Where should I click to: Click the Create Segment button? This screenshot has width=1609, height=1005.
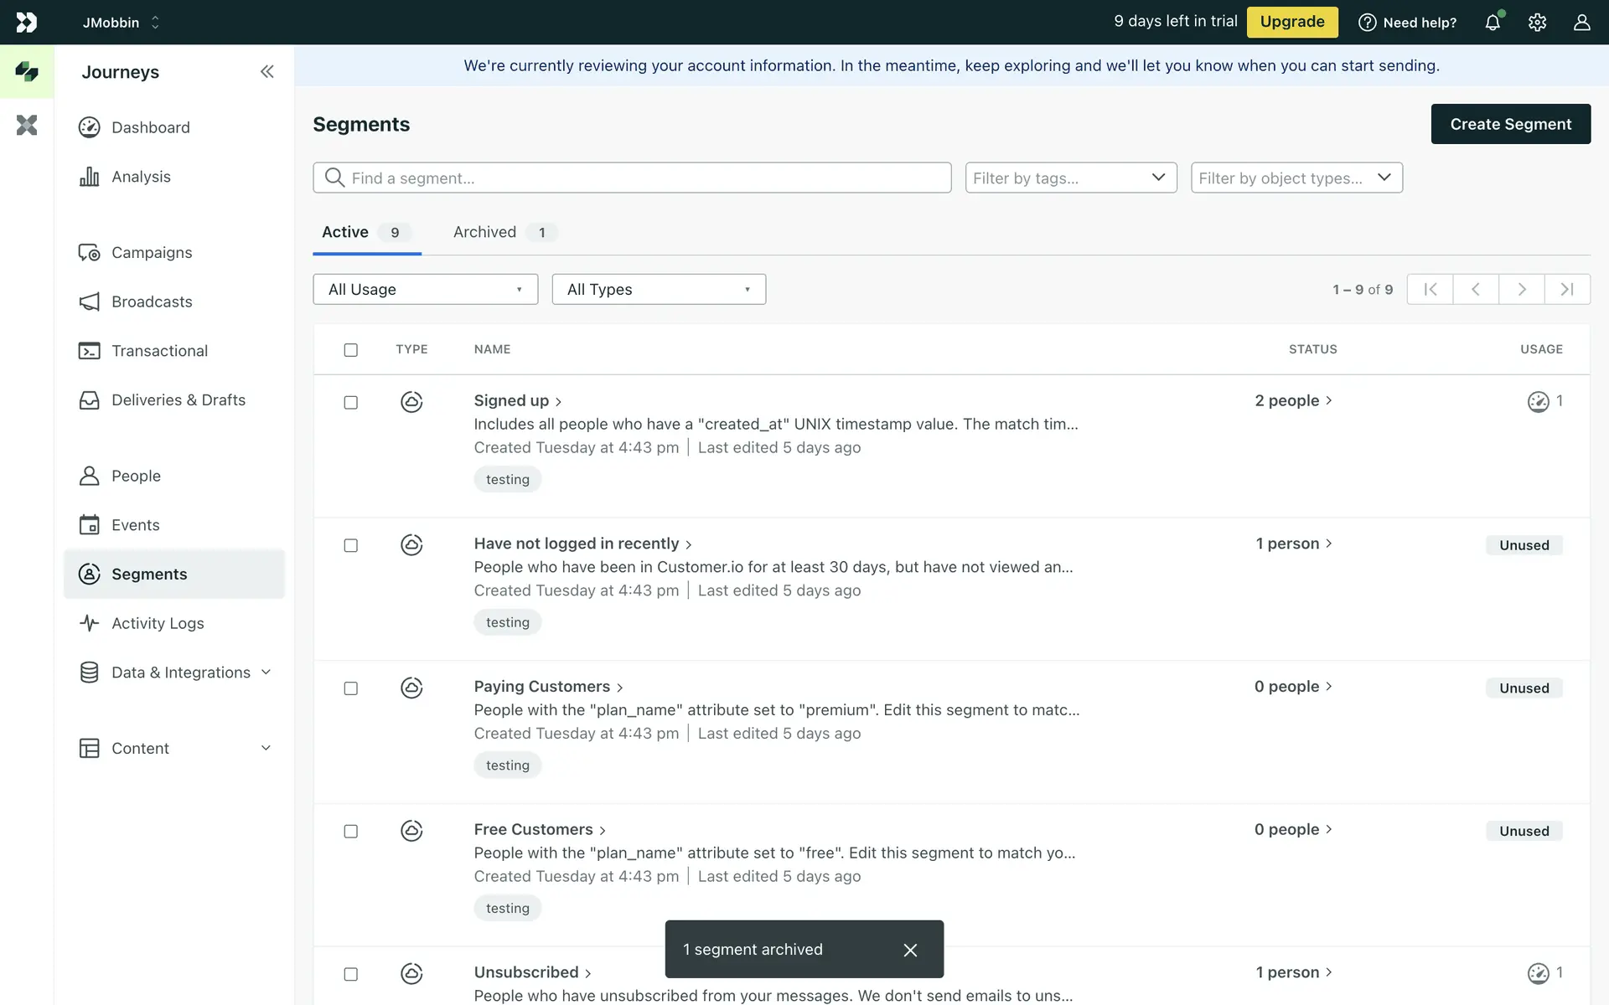coord(1510,124)
